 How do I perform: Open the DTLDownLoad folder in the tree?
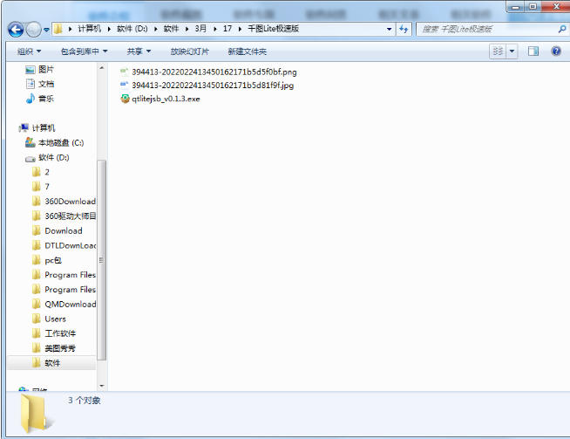70,246
